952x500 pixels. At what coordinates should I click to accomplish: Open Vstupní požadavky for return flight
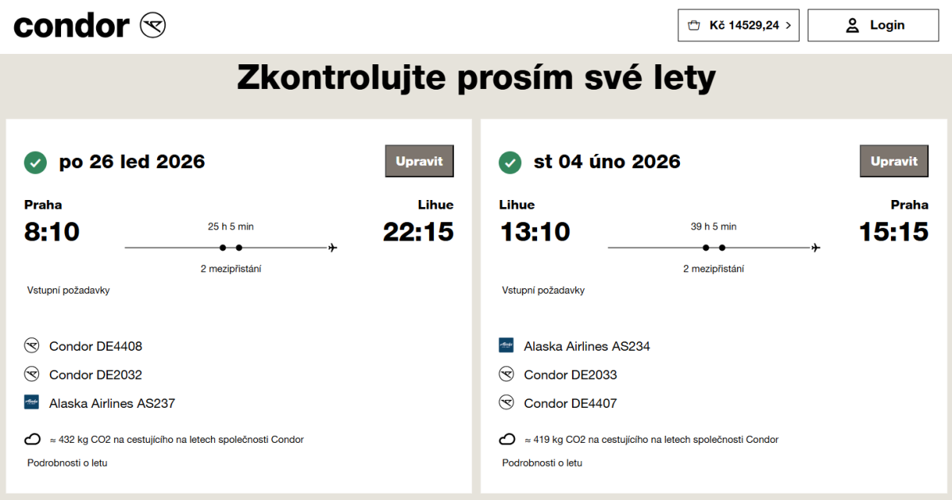pyautogui.click(x=543, y=290)
